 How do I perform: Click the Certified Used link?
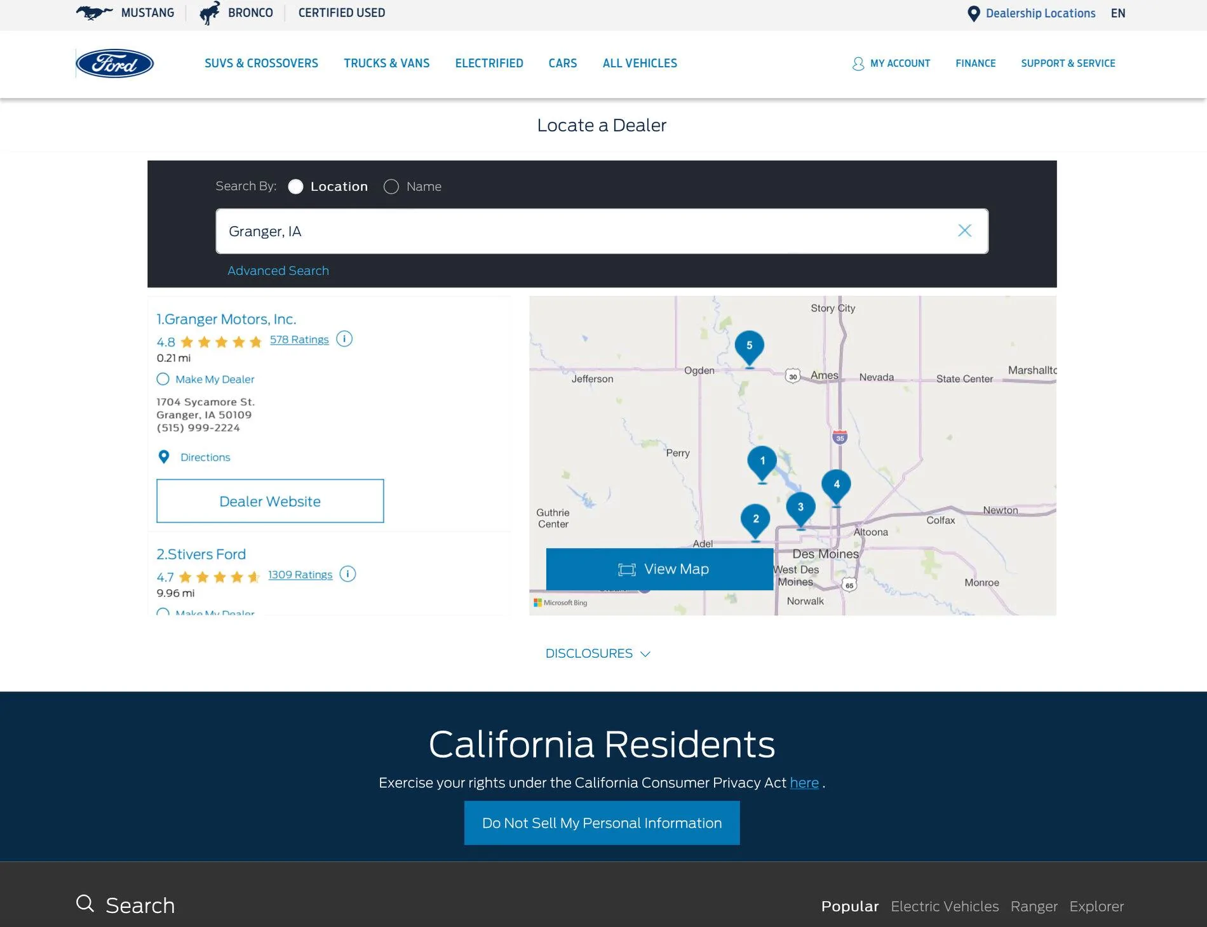coord(342,13)
